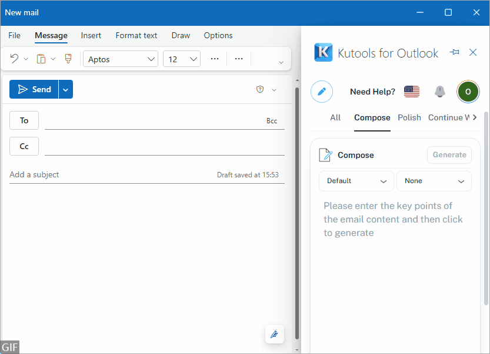The width and height of the screenshot is (490, 354).
Task: Click the US flag language icon
Action: (412, 92)
